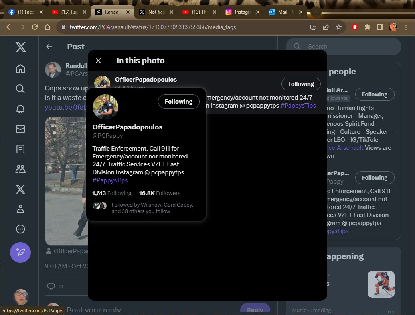Open More circle icon in sidebar
Image resolution: width=415 pixels, height=315 pixels.
pyautogui.click(x=20, y=229)
